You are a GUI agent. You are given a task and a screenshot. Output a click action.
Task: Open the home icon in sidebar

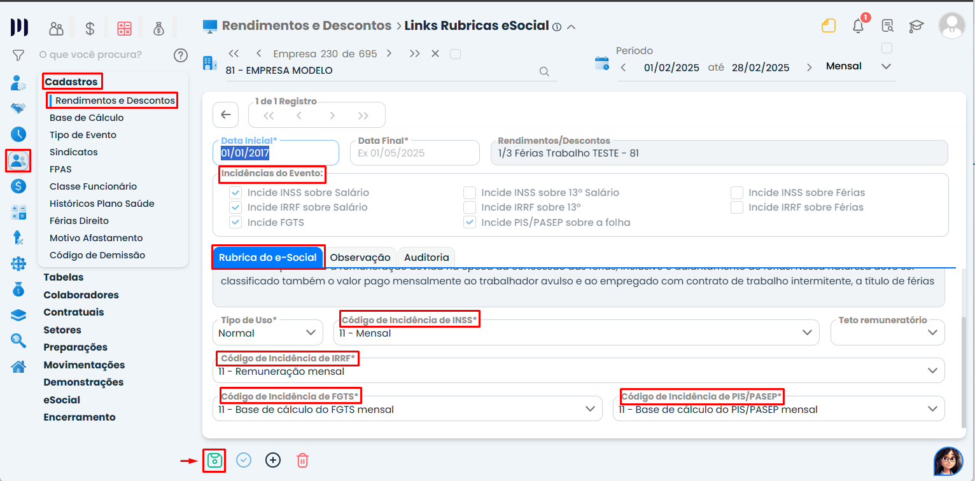[x=18, y=366]
